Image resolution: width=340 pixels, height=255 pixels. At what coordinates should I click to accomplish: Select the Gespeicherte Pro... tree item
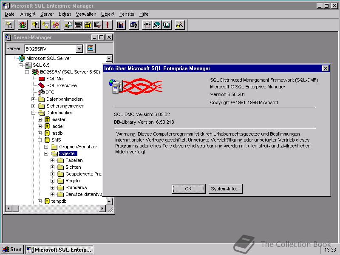pyautogui.click(x=84, y=174)
